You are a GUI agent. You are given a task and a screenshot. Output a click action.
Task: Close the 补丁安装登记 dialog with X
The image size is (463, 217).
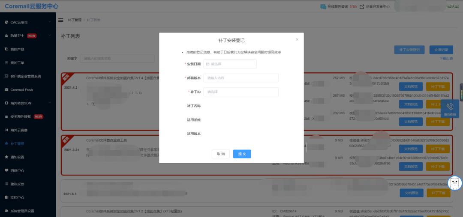pyautogui.click(x=297, y=39)
